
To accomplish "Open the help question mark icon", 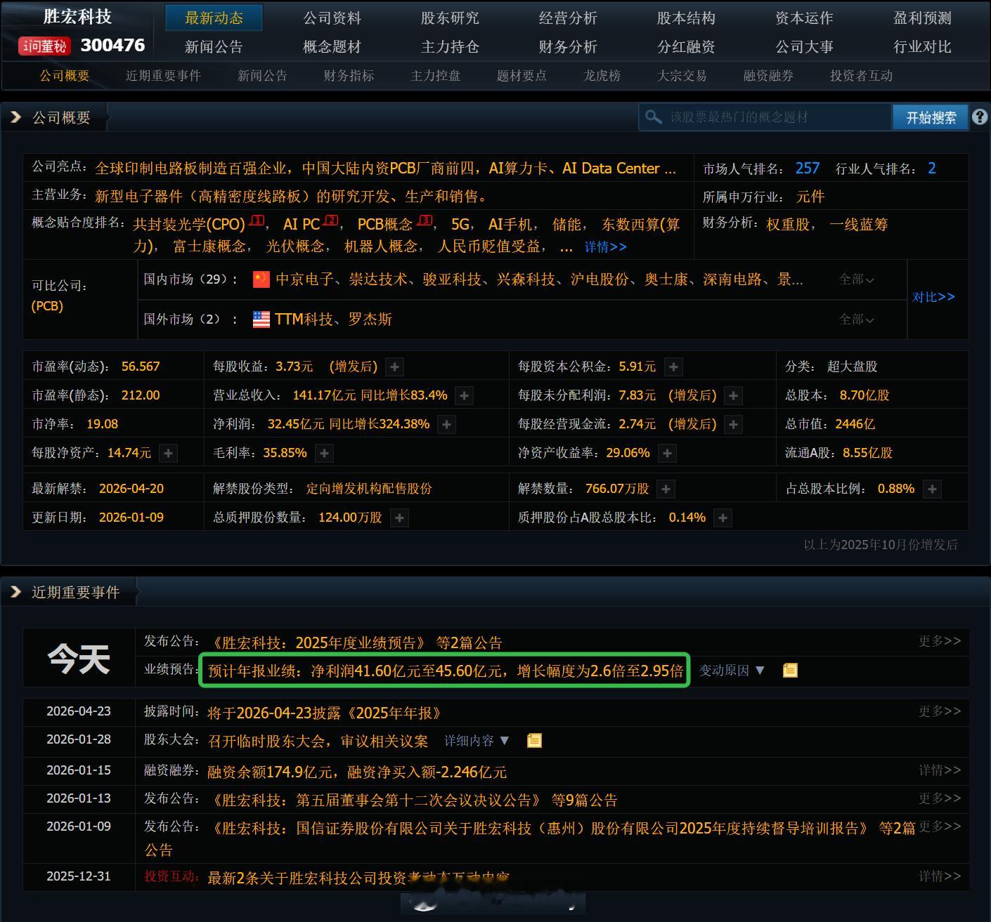I will pos(979,117).
